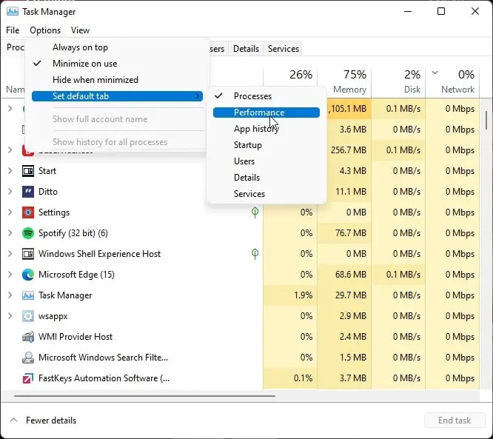
Task: Toggle the Always on top option
Action: [x=80, y=47]
